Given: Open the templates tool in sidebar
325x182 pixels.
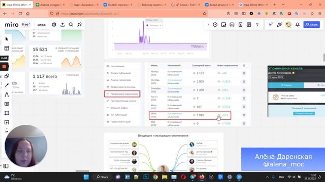Looking at the screenshot, I should [x=7, y=49].
